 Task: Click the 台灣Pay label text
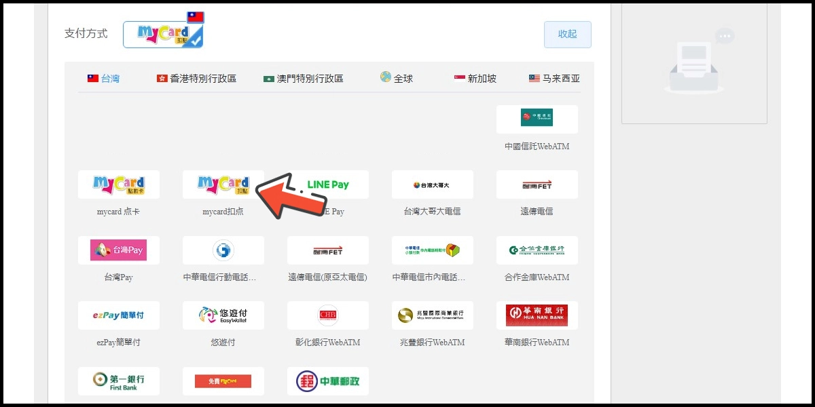click(119, 277)
